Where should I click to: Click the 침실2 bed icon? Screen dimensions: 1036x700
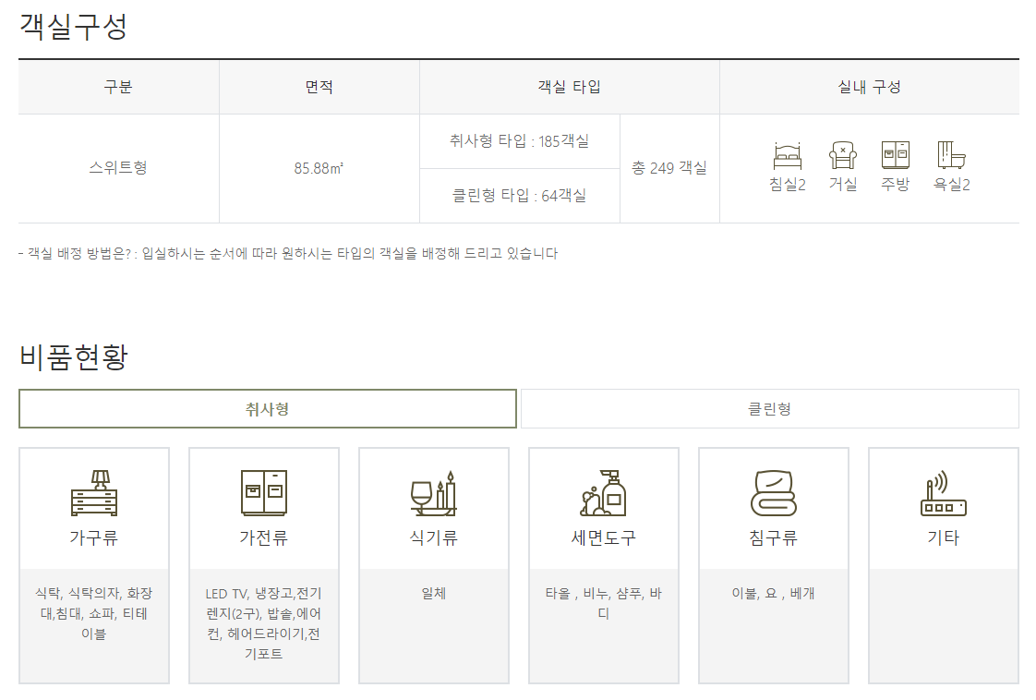coord(786,152)
